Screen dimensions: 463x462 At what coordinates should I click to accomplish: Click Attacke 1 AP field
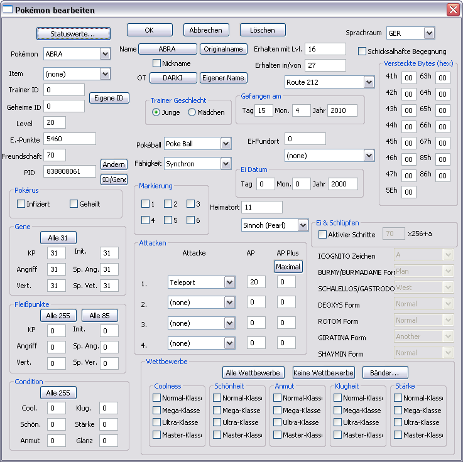(256, 282)
